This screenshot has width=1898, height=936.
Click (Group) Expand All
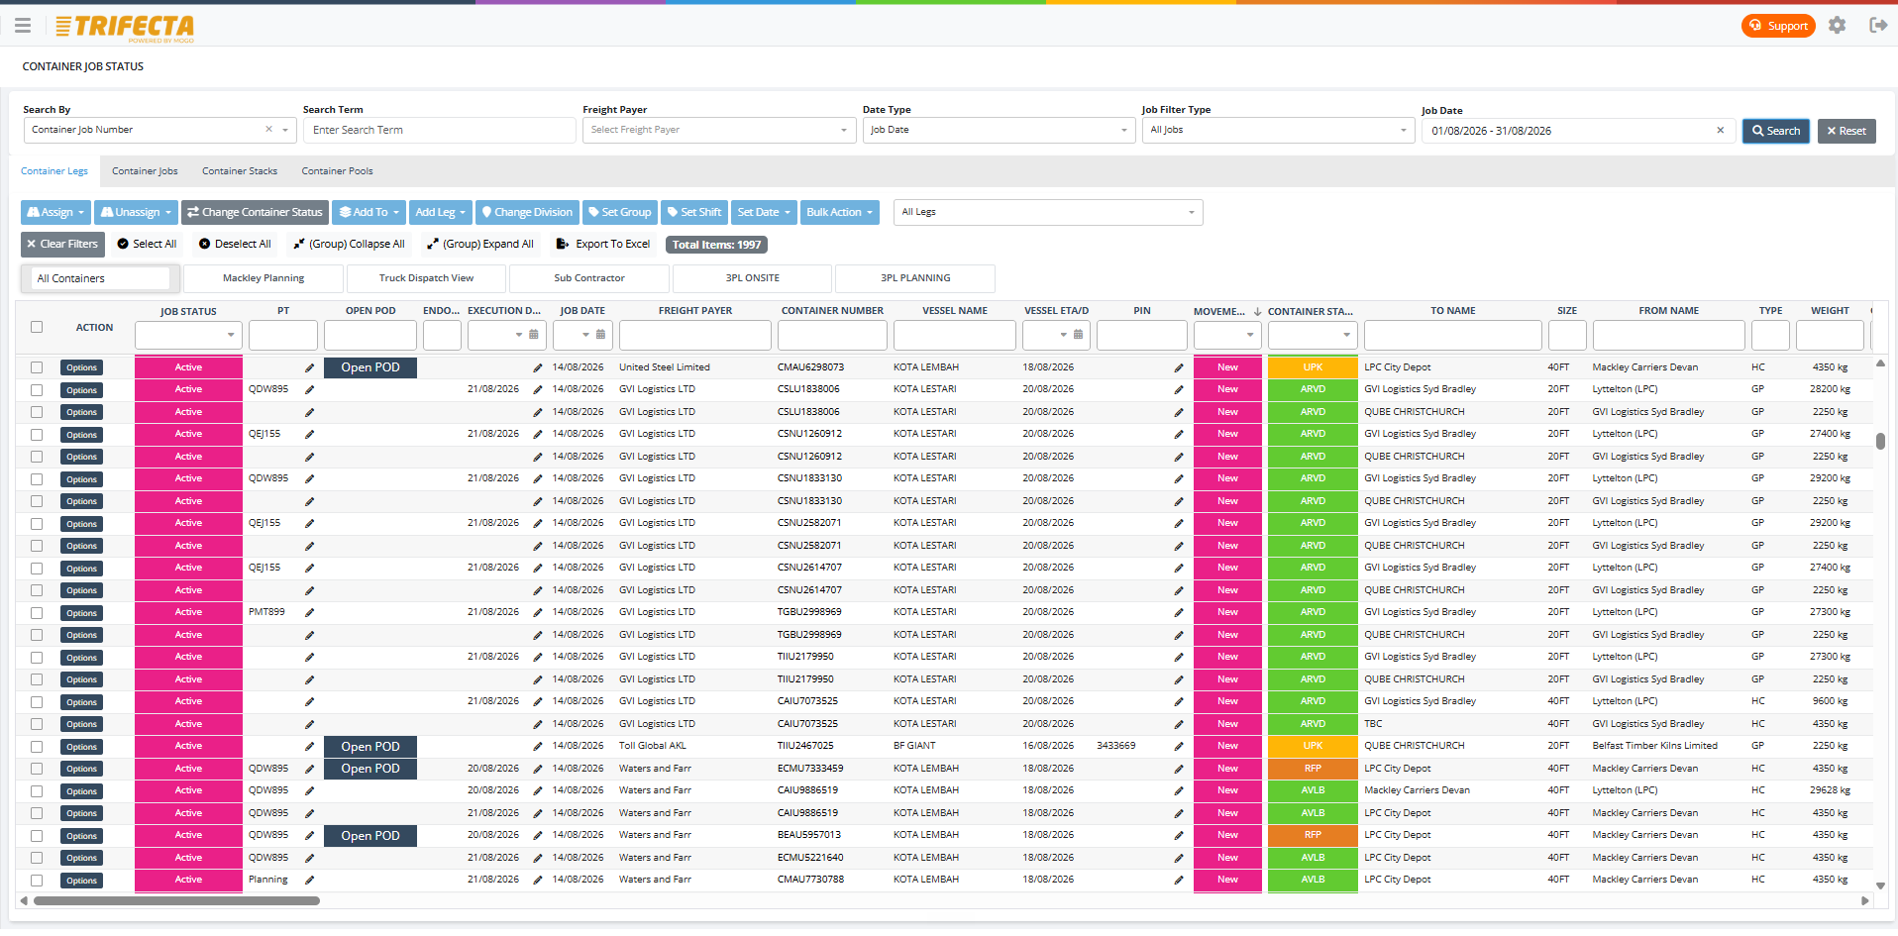pyautogui.click(x=479, y=244)
